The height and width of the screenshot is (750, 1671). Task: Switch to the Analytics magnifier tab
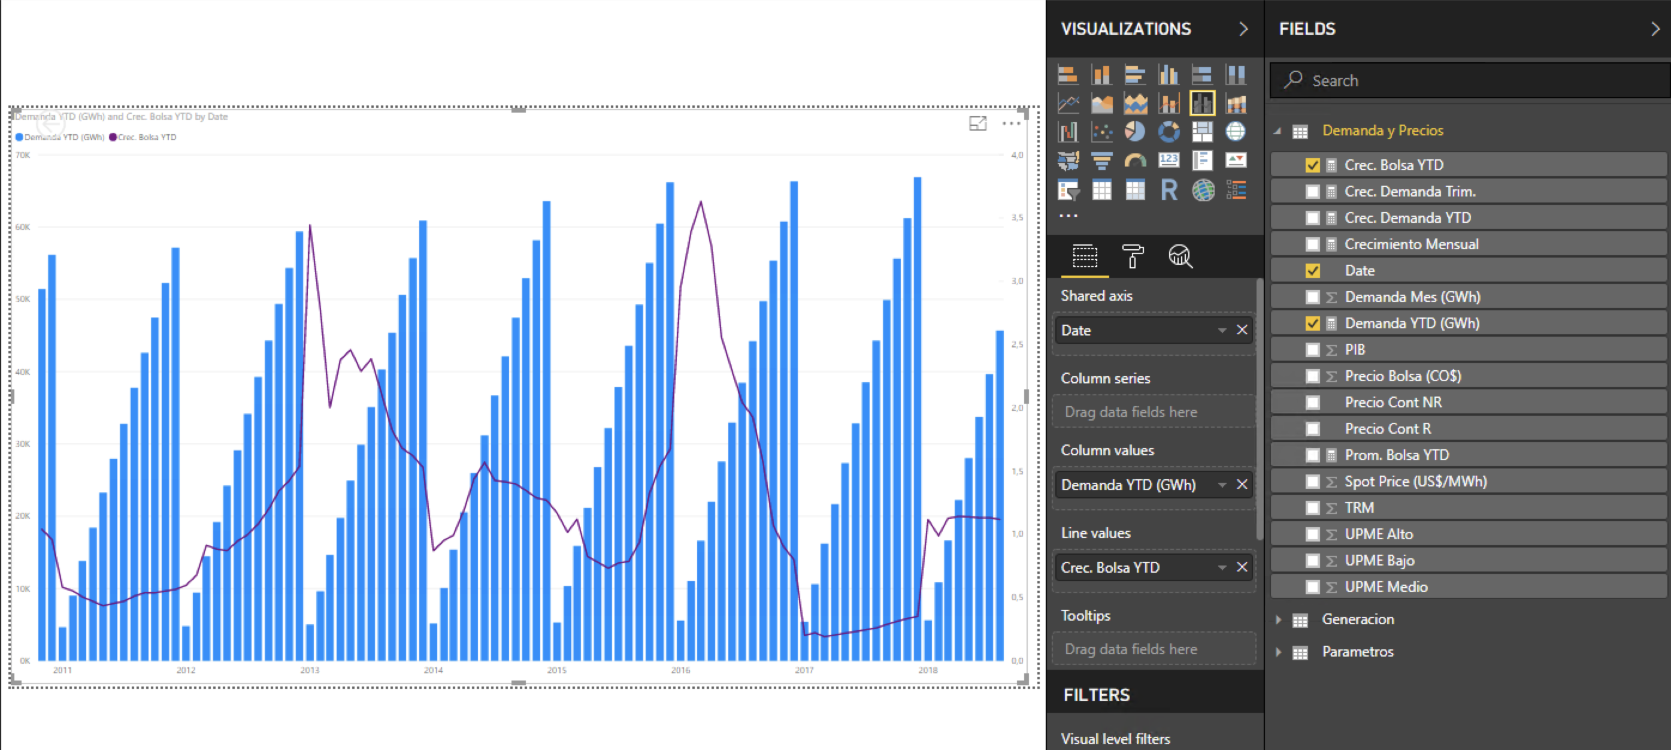[1180, 256]
